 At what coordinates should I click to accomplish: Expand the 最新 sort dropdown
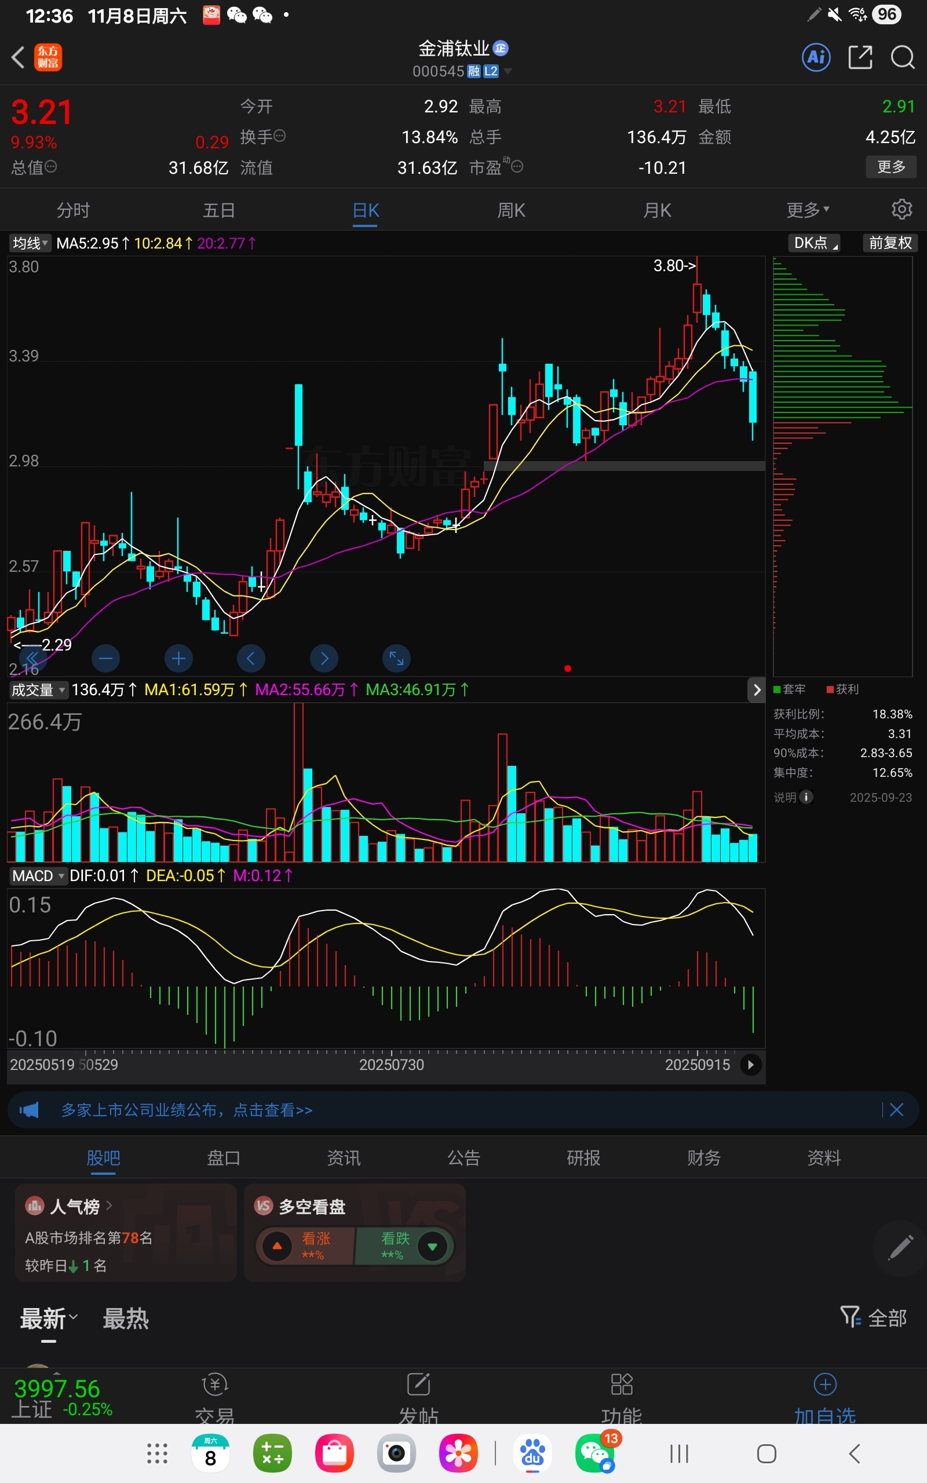(49, 1318)
